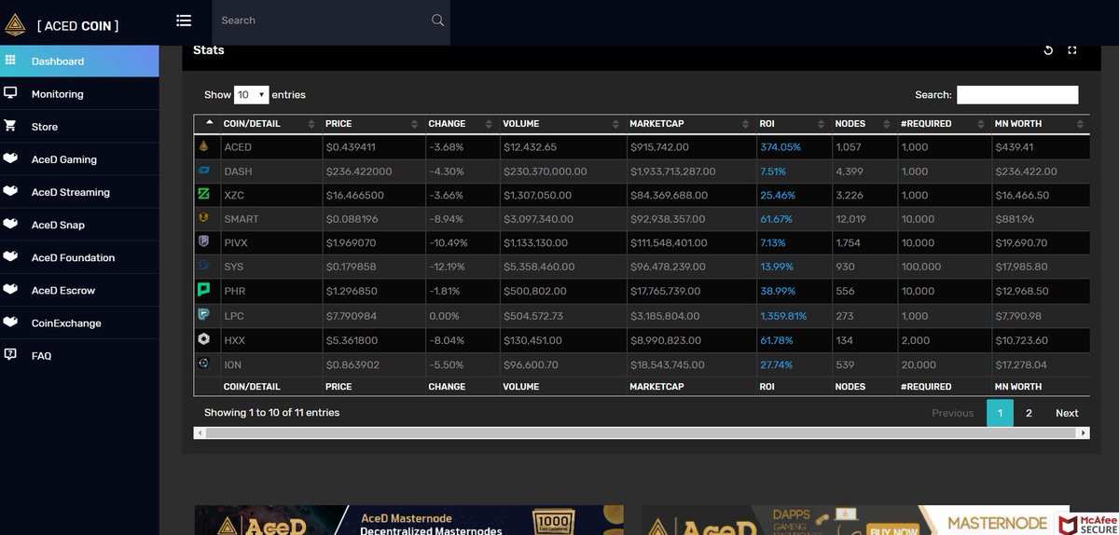Image resolution: width=1119 pixels, height=535 pixels.
Task: Toggle the hamburger menu icon
Action: pos(184,21)
